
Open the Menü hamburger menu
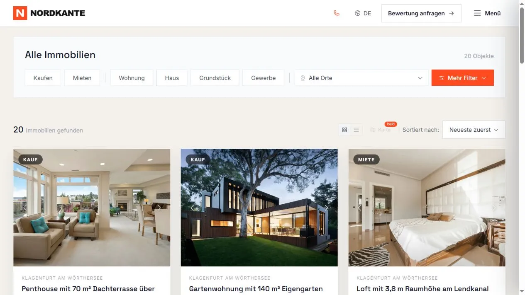tap(487, 13)
